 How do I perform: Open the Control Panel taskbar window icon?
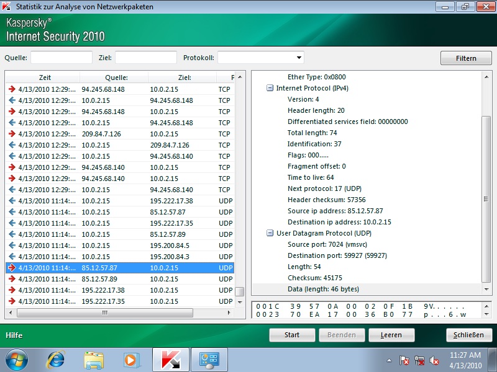coord(209,360)
